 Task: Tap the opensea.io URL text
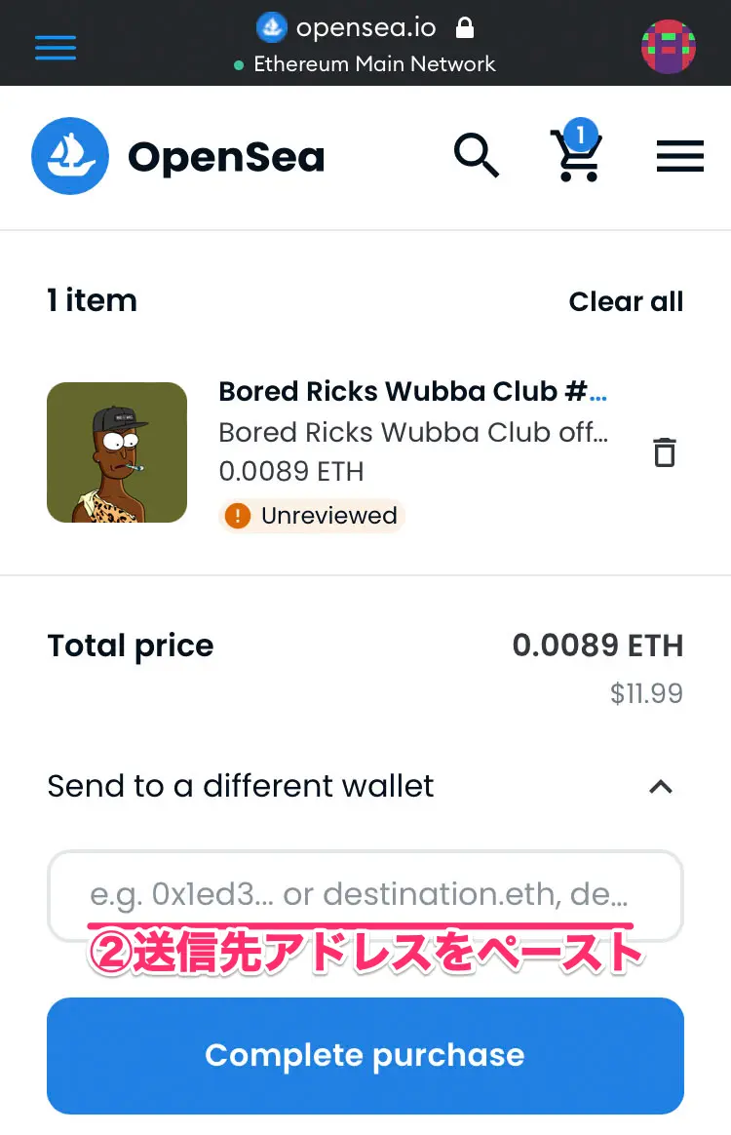(366, 27)
